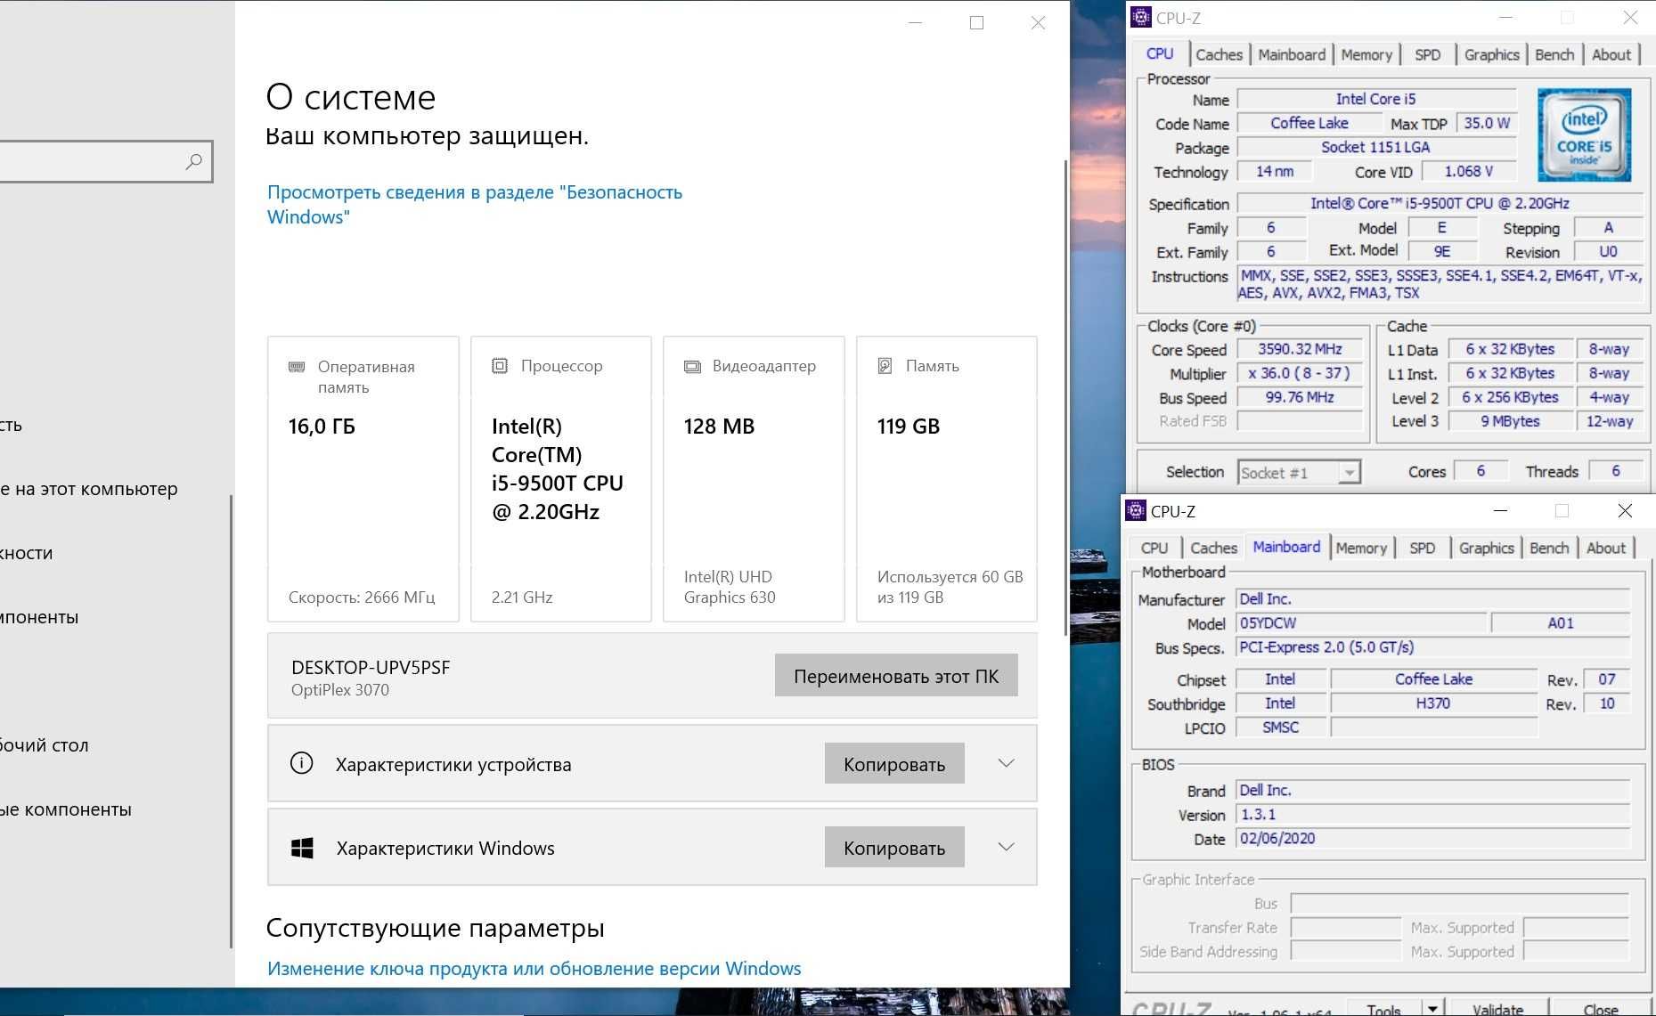The image size is (1656, 1016).
Task: Open About tab in lower CPU-Z window
Action: 1606,548
